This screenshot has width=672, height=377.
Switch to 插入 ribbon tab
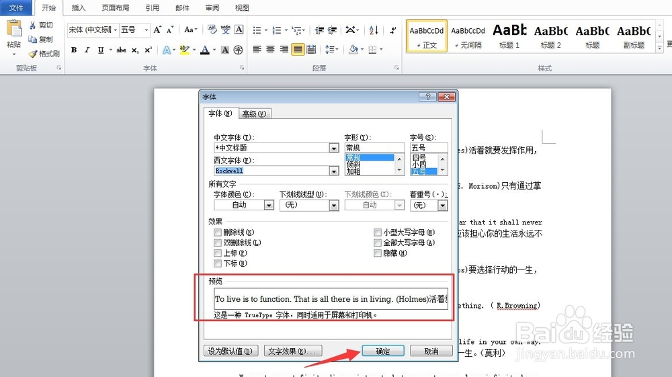tap(79, 7)
